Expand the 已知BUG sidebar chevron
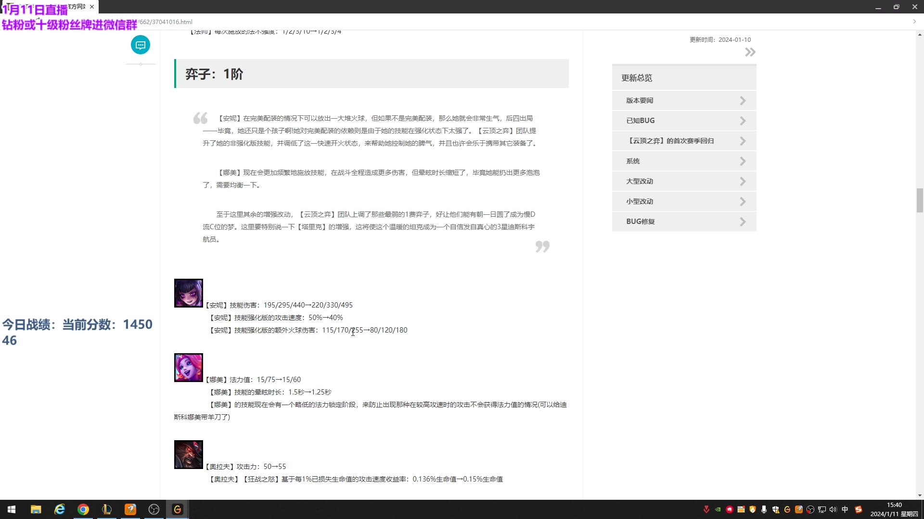The width and height of the screenshot is (924, 519). click(x=743, y=121)
